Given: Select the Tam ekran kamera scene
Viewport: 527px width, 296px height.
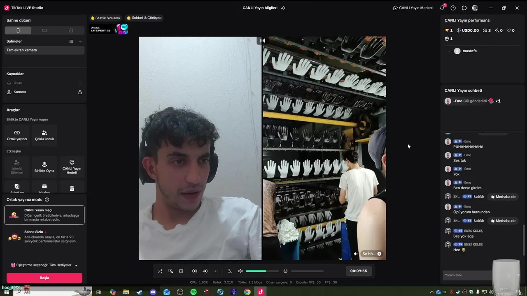Looking at the screenshot, I should 44,50.
